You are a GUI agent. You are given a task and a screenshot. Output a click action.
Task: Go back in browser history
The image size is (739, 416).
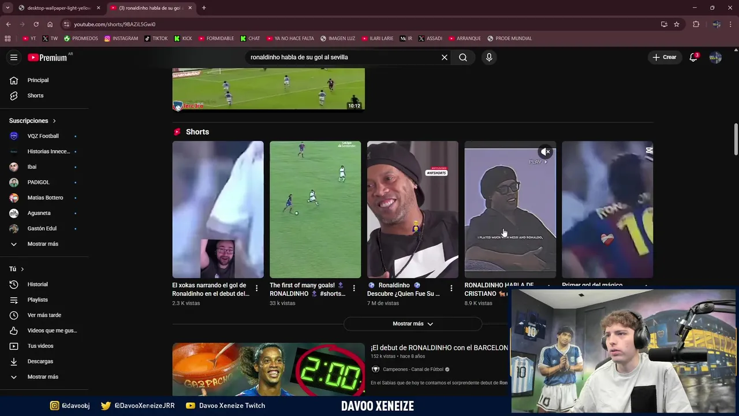point(8,24)
